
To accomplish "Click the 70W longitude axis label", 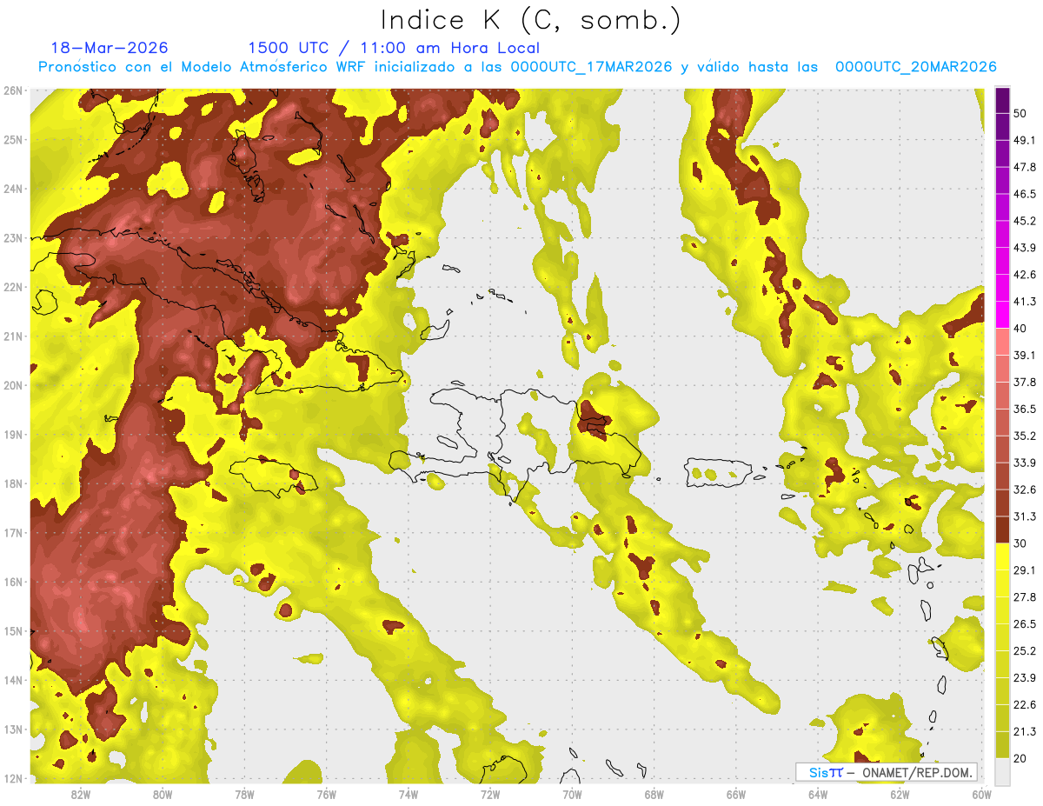I will coord(572,794).
